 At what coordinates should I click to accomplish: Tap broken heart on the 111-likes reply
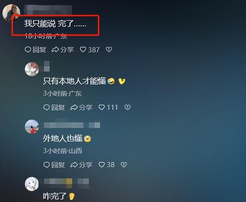127,107
